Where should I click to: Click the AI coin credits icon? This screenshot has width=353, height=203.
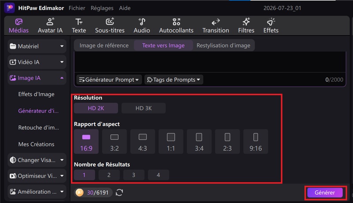(x=79, y=192)
